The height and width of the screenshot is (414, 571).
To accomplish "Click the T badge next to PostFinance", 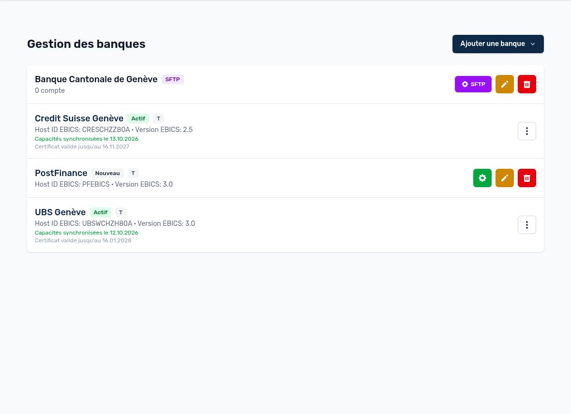I will (133, 173).
